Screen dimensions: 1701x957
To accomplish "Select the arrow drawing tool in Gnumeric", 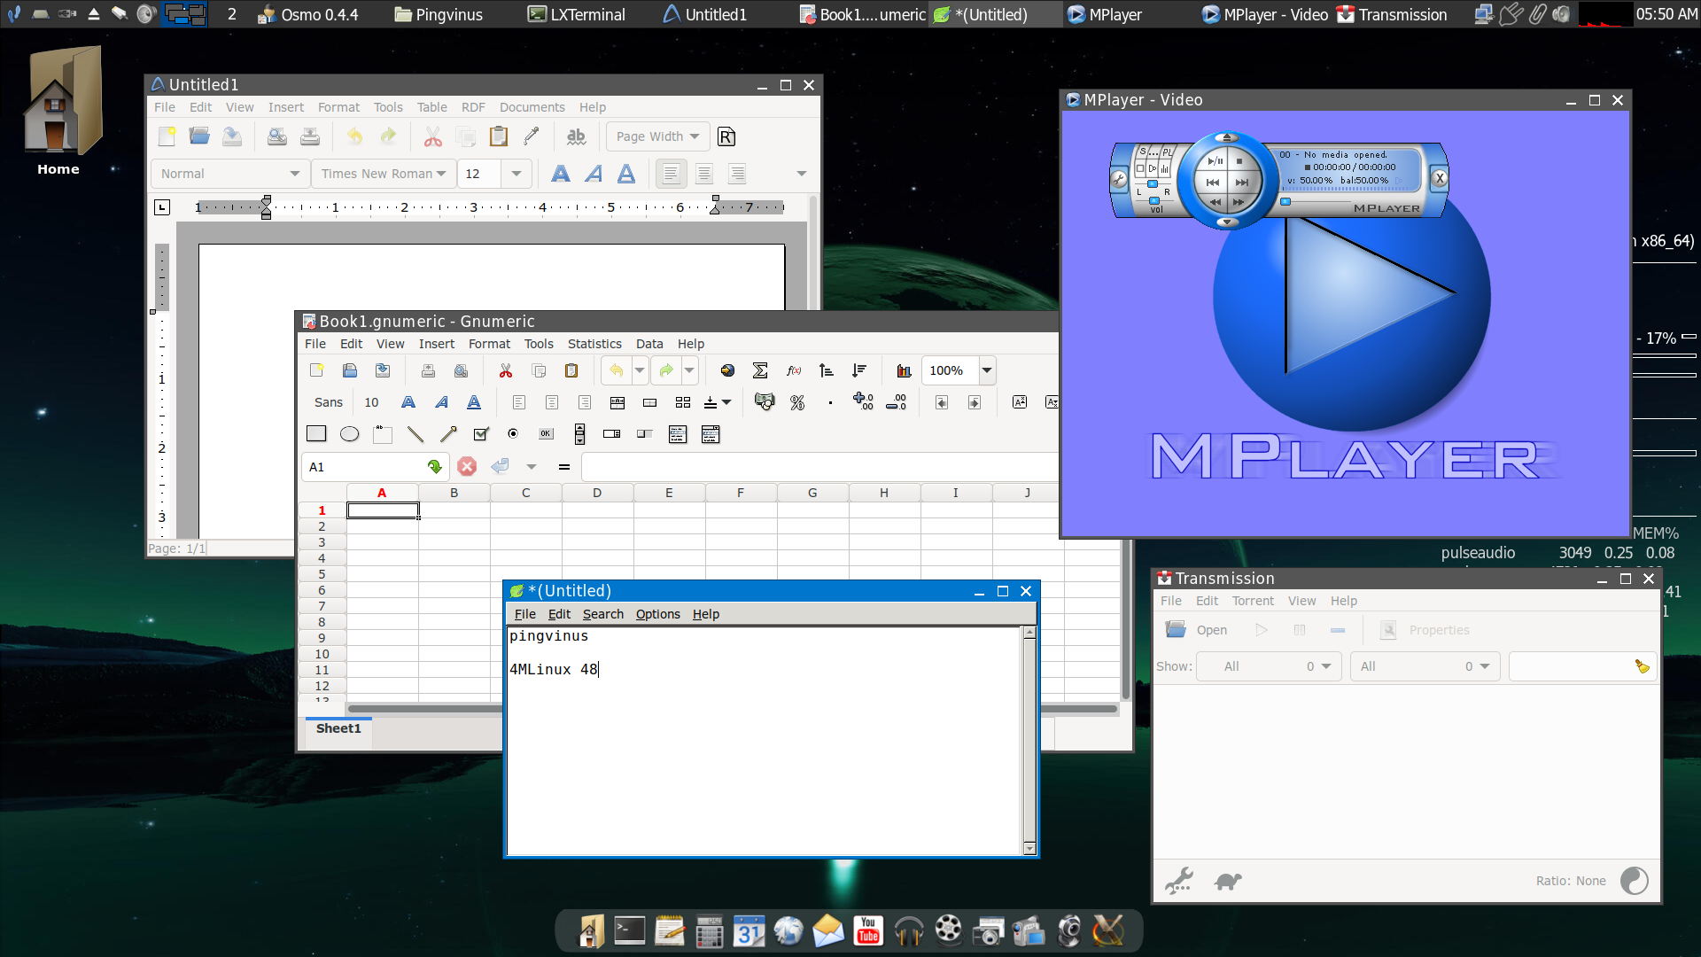I will click(448, 434).
